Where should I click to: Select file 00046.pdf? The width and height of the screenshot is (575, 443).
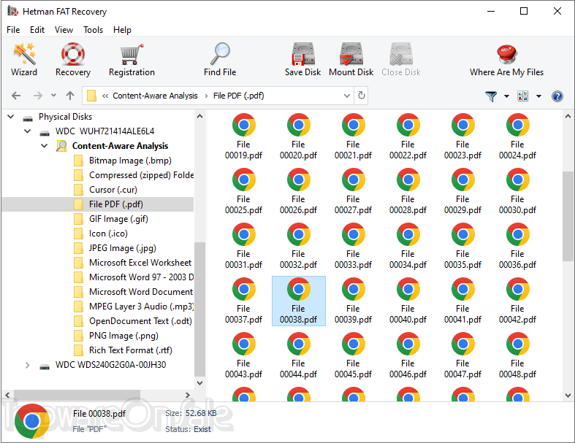click(408, 355)
